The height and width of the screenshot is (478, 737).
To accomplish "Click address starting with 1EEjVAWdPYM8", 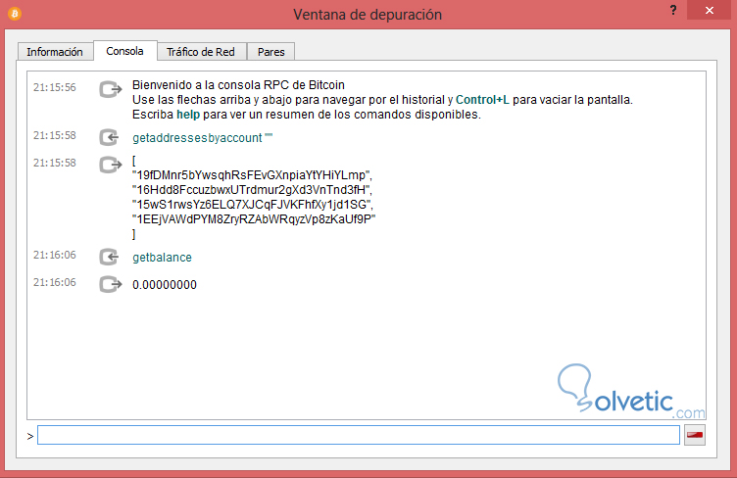I will coord(254,218).
